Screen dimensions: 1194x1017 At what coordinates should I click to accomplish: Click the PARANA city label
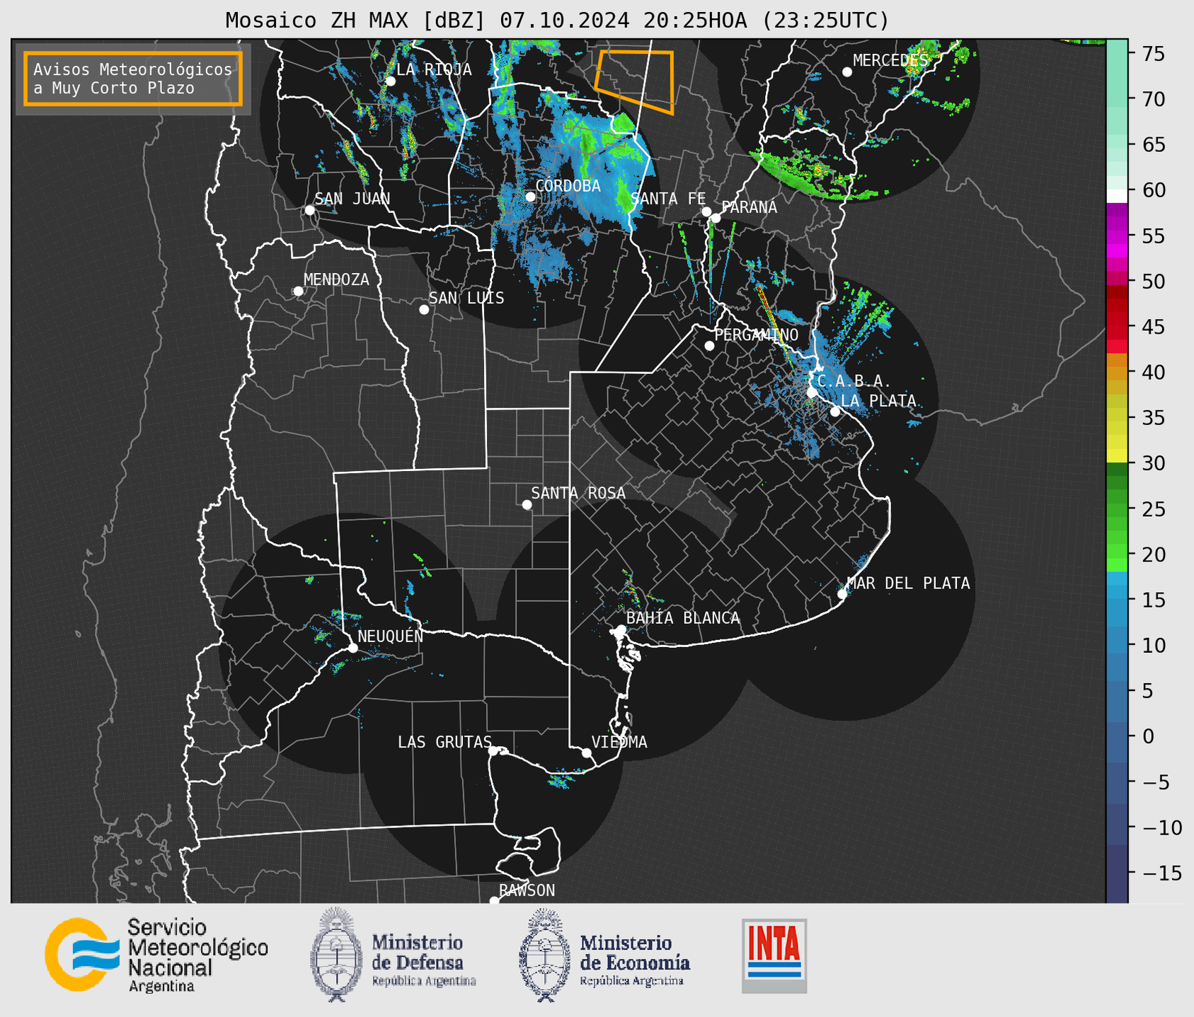[749, 207]
